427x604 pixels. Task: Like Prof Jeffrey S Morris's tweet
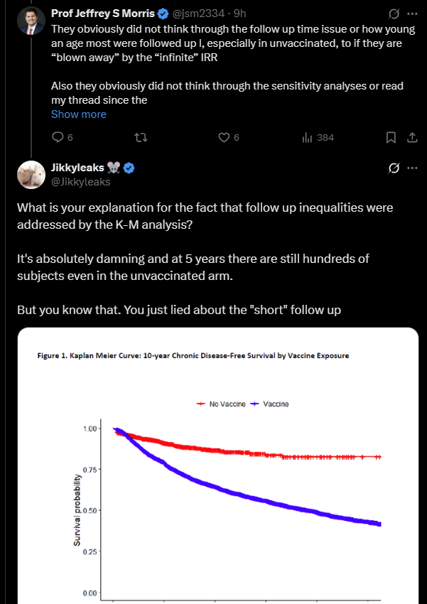(223, 137)
